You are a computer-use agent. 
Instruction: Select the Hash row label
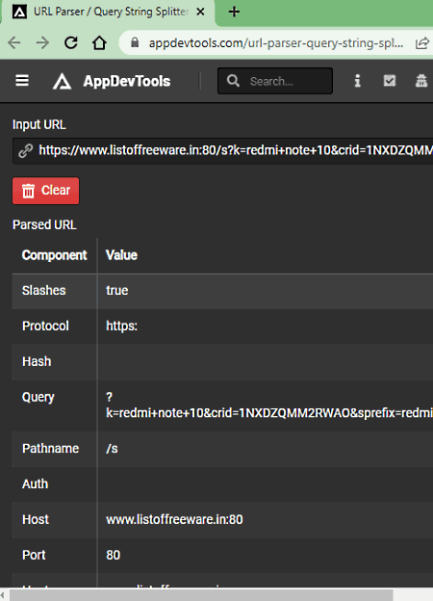tap(37, 361)
